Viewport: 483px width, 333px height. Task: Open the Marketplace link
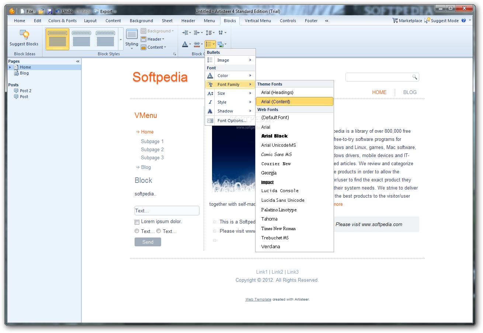pos(407,21)
